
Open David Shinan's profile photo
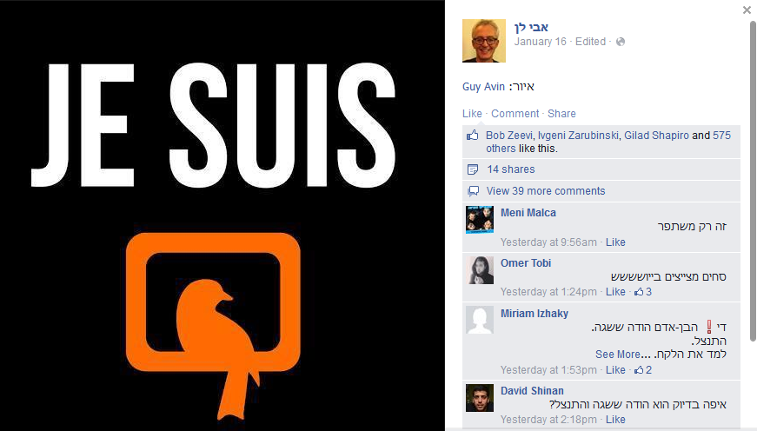(x=480, y=398)
